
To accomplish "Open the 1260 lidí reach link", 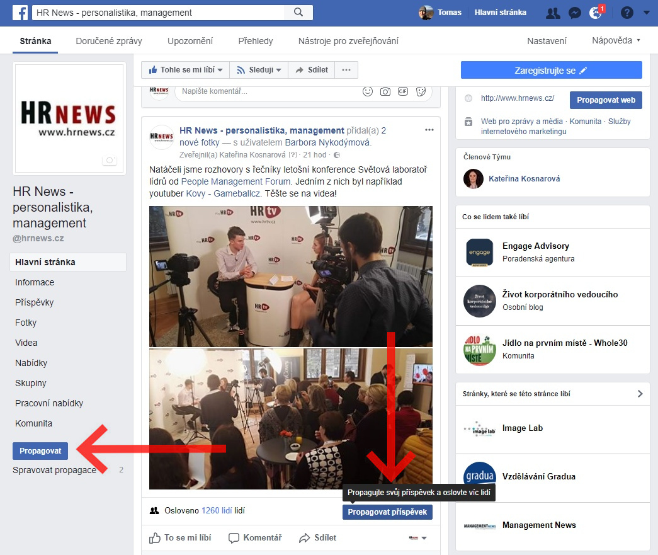I will pyautogui.click(x=217, y=511).
